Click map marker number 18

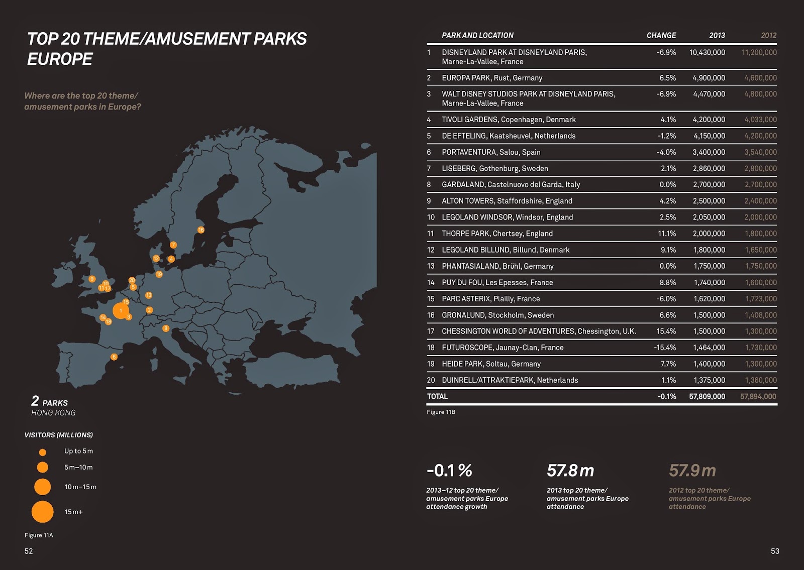click(x=109, y=321)
